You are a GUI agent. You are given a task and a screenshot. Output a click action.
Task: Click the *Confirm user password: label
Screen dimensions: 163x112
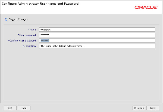click(22, 41)
